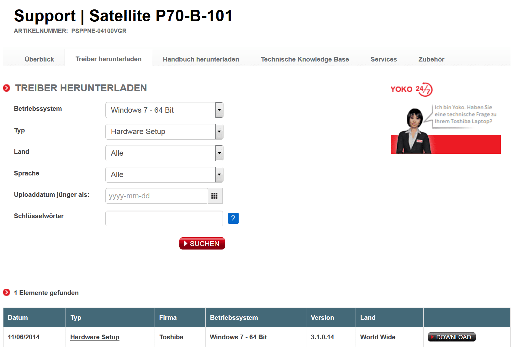Click the red arrow icon beside Treiber Herunterladen
Image resolution: width=513 pixels, height=360 pixels.
coord(7,88)
